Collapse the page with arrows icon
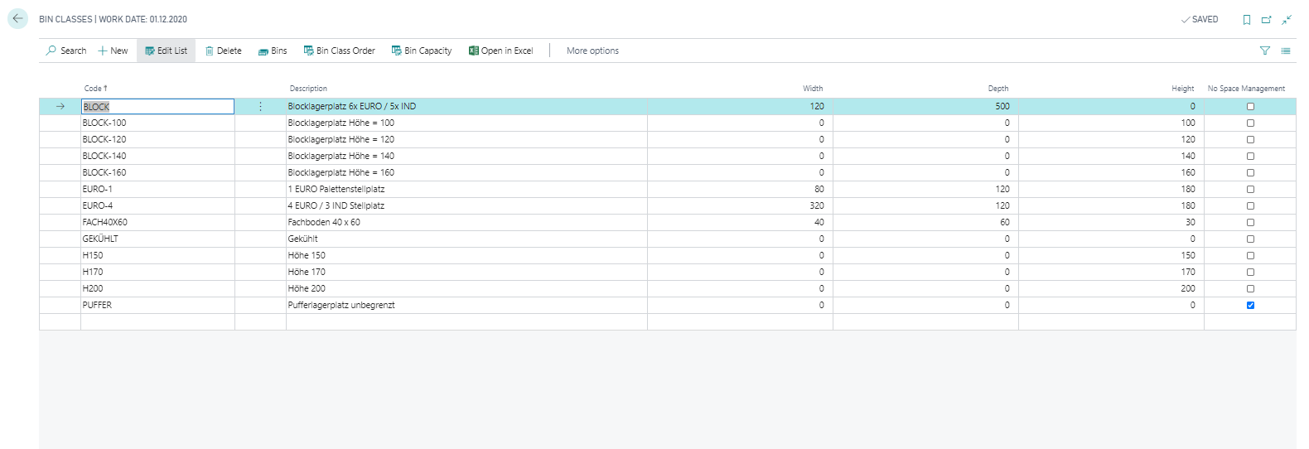Viewport: 1309px width, 449px height. click(x=1287, y=19)
